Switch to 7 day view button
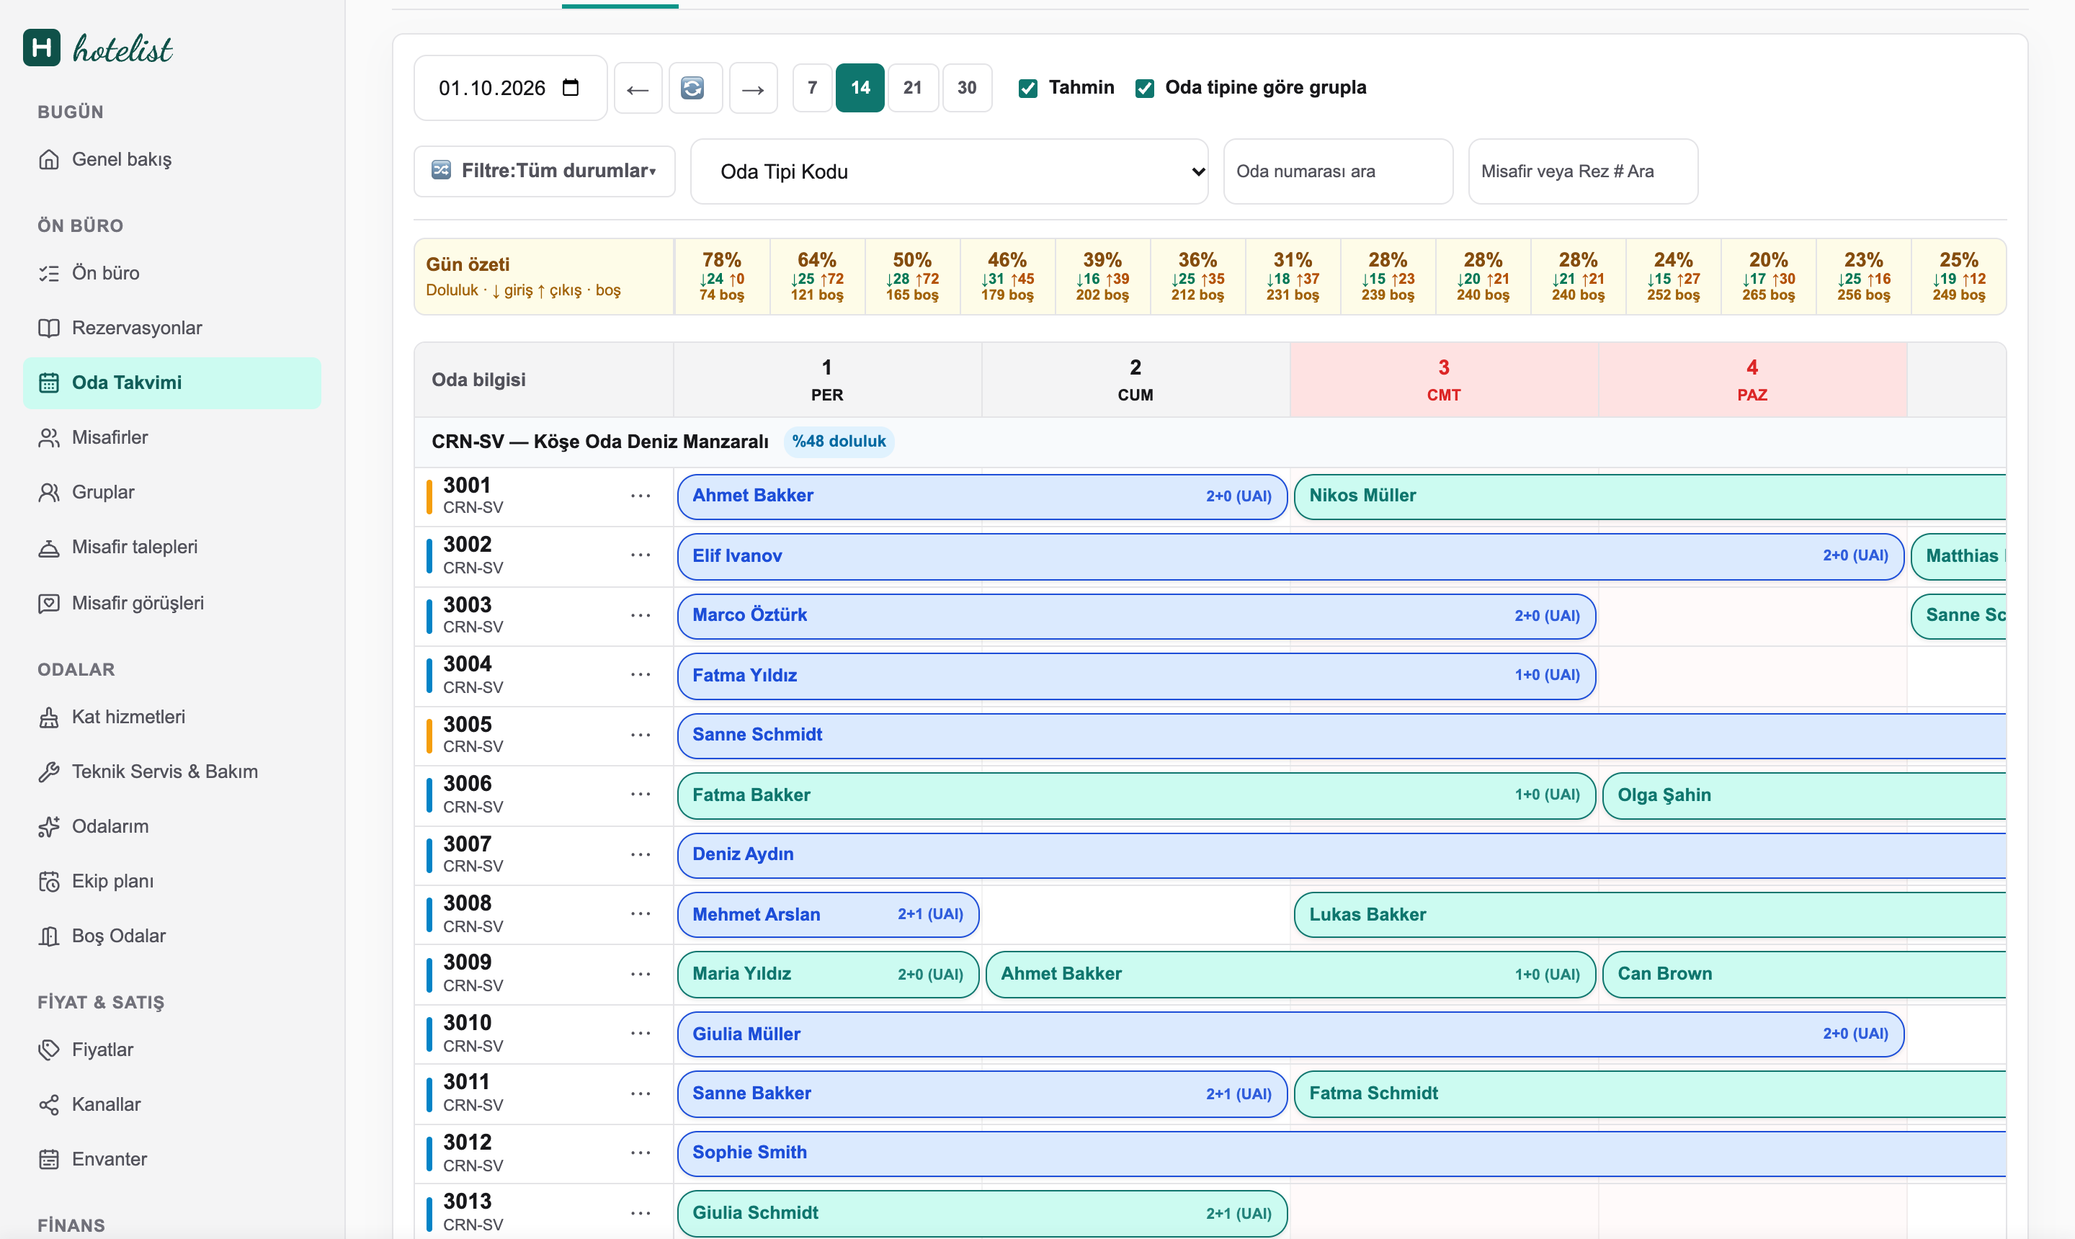This screenshot has width=2075, height=1239. 813,88
